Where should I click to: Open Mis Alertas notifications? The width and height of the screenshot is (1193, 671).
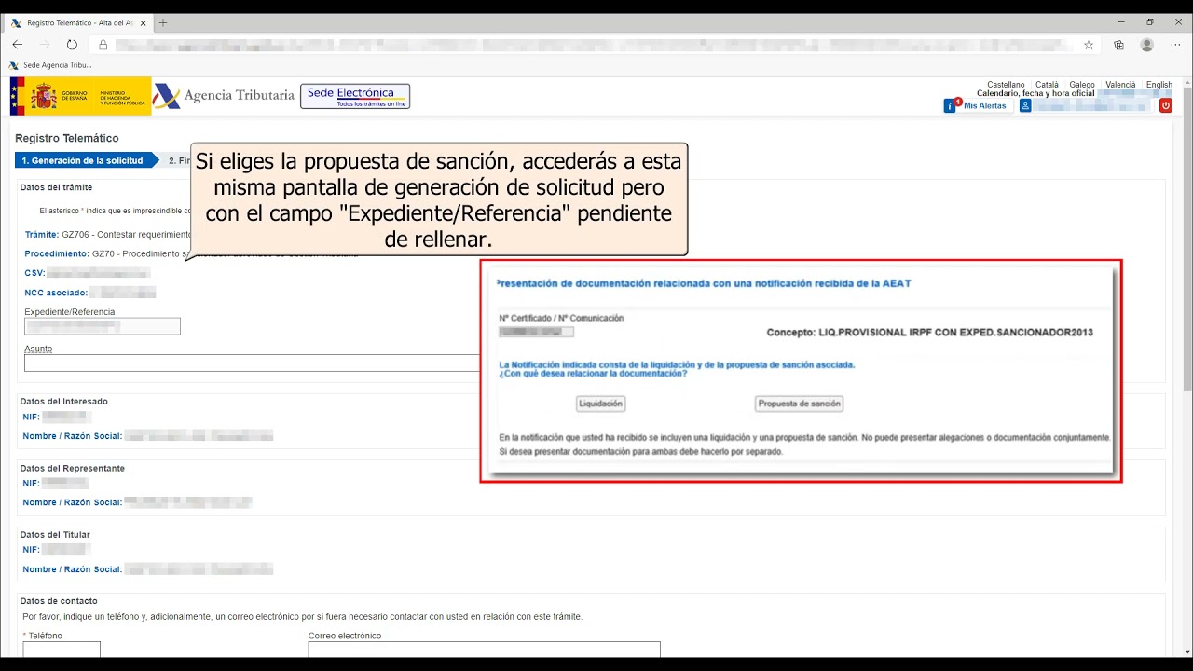(976, 105)
